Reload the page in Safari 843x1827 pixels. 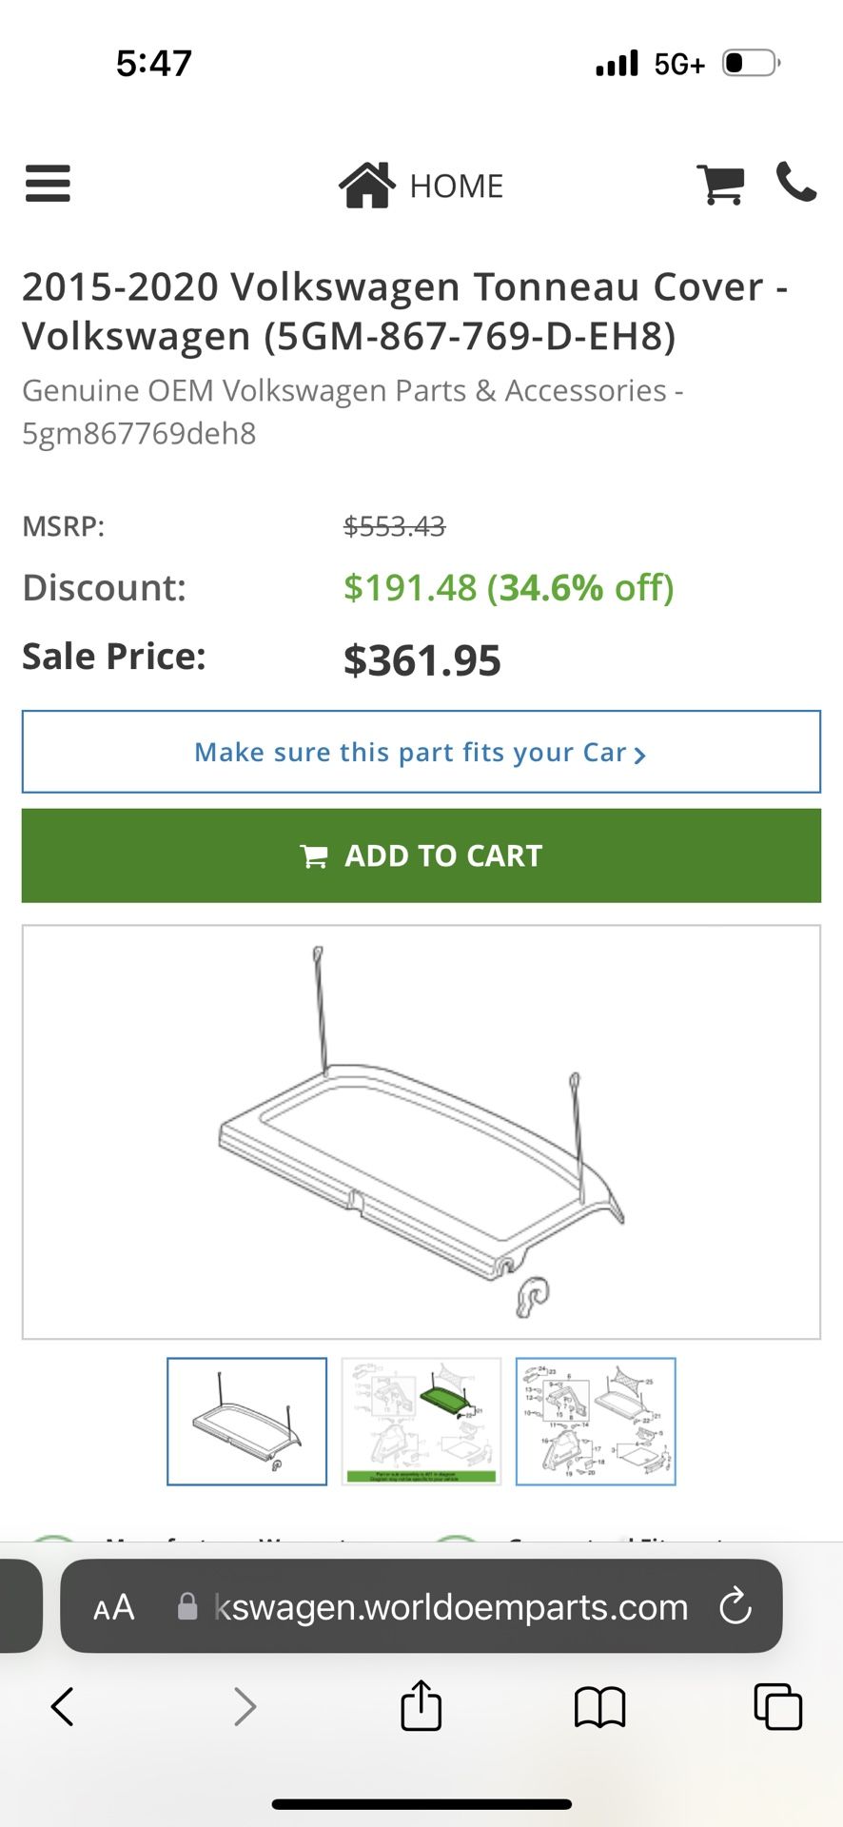coord(735,1606)
